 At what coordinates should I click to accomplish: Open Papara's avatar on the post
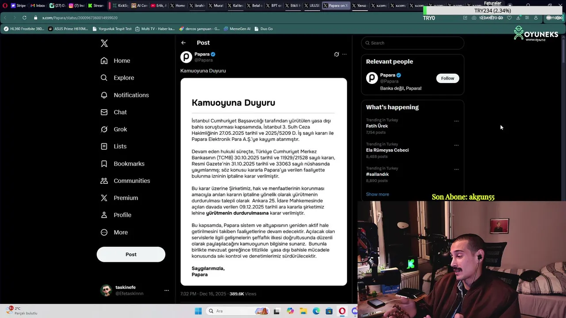click(x=186, y=57)
